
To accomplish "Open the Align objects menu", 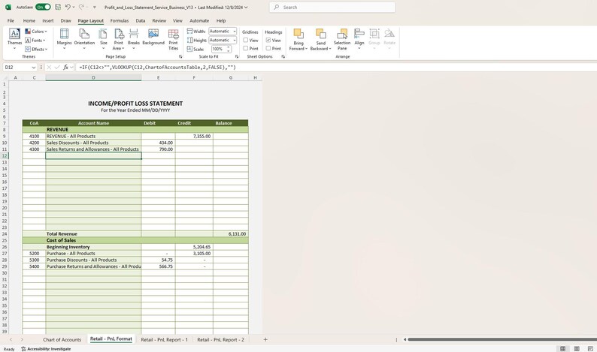I will tap(359, 39).
